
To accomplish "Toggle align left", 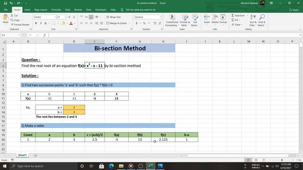I will coord(81,23).
